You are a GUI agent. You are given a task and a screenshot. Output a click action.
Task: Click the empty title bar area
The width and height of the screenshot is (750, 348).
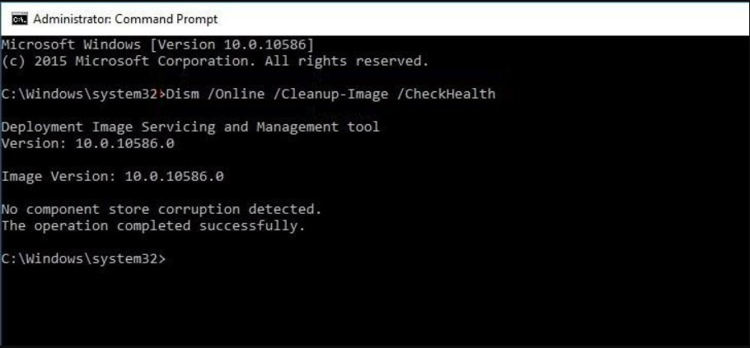(x=478, y=19)
